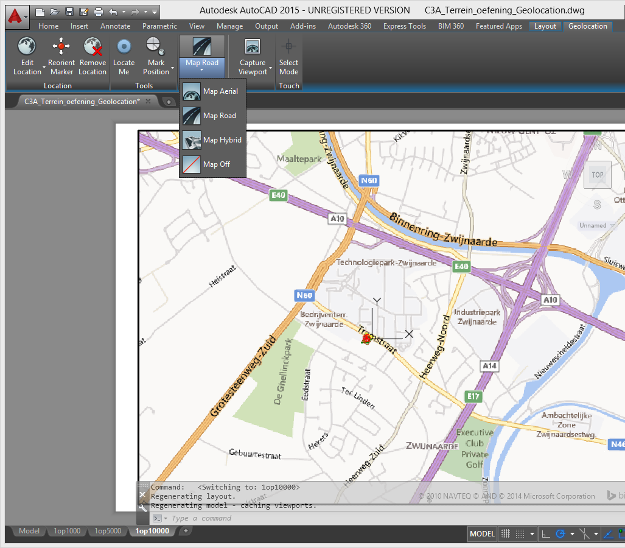Redo the last undone action
Viewport: 625px width, 548px height.
[x=135, y=12]
